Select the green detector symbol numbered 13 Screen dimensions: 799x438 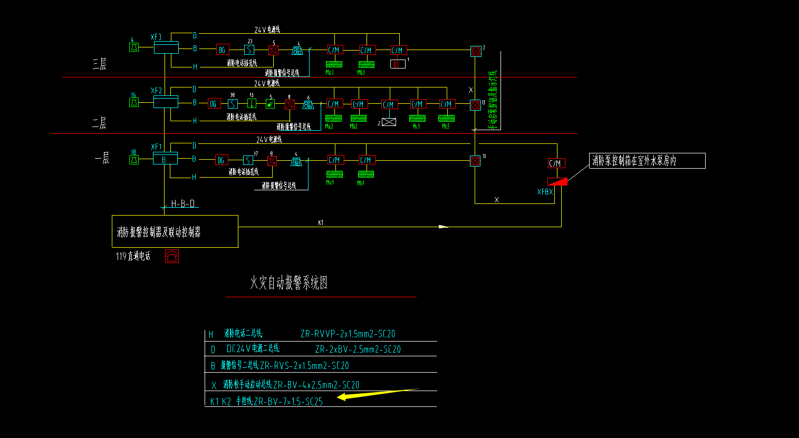pos(252,103)
